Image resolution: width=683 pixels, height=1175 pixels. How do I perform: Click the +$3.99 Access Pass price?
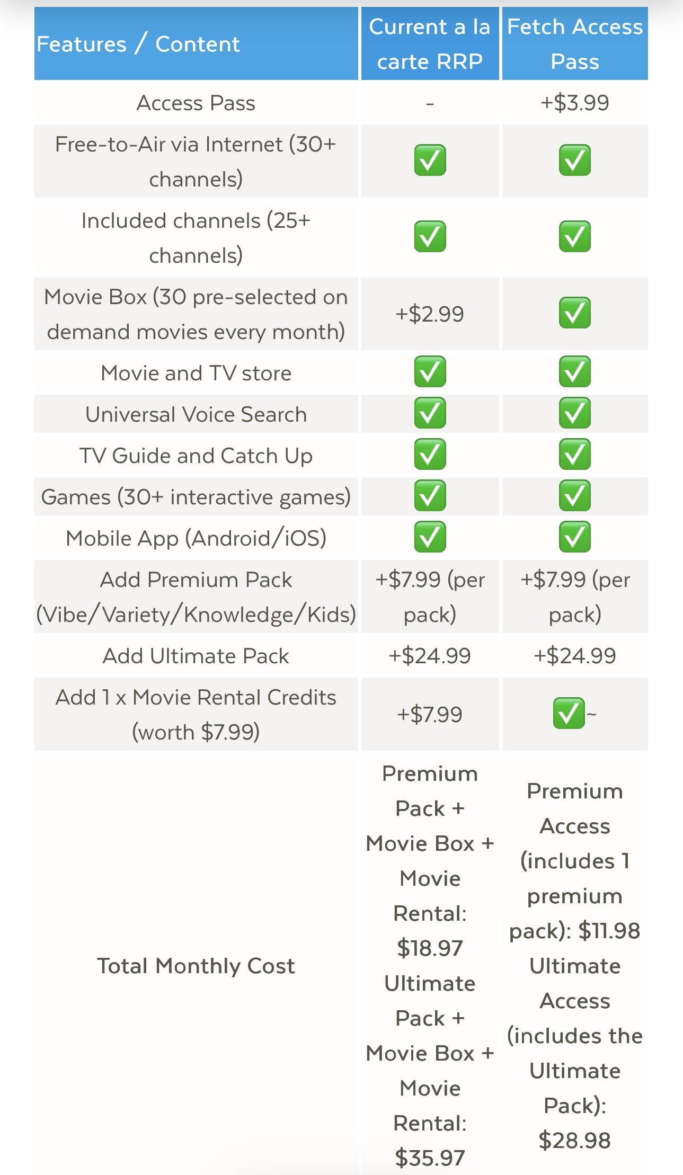pos(575,103)
